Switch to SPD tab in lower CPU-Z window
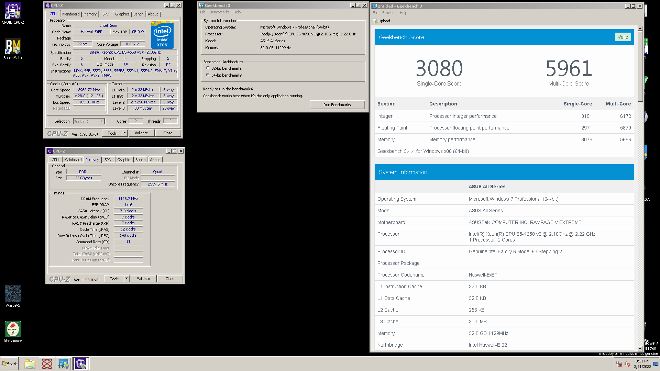The image size is (660, 371). (108, 160)
